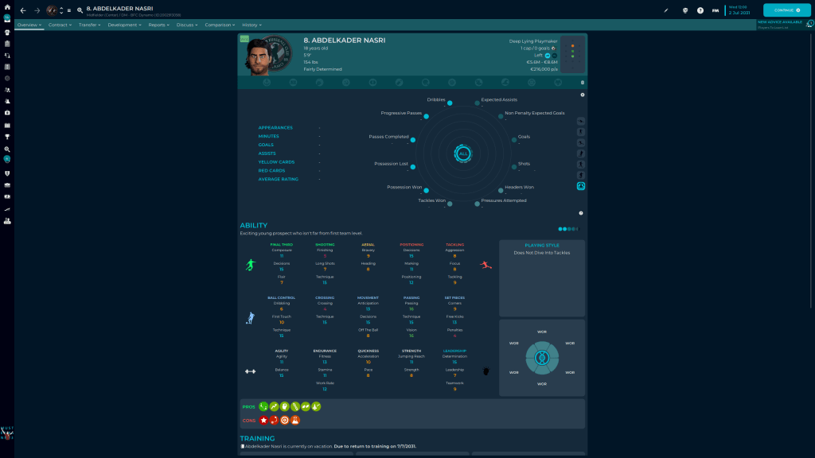
Task: Click the red star Cons icon
Action: tap(263, 420)
